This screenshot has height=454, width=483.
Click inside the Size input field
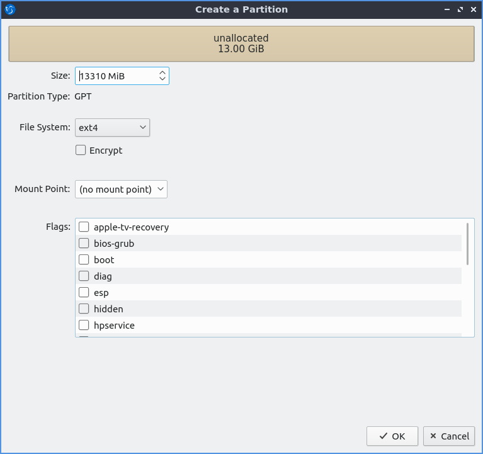click(x=116, y=76)
